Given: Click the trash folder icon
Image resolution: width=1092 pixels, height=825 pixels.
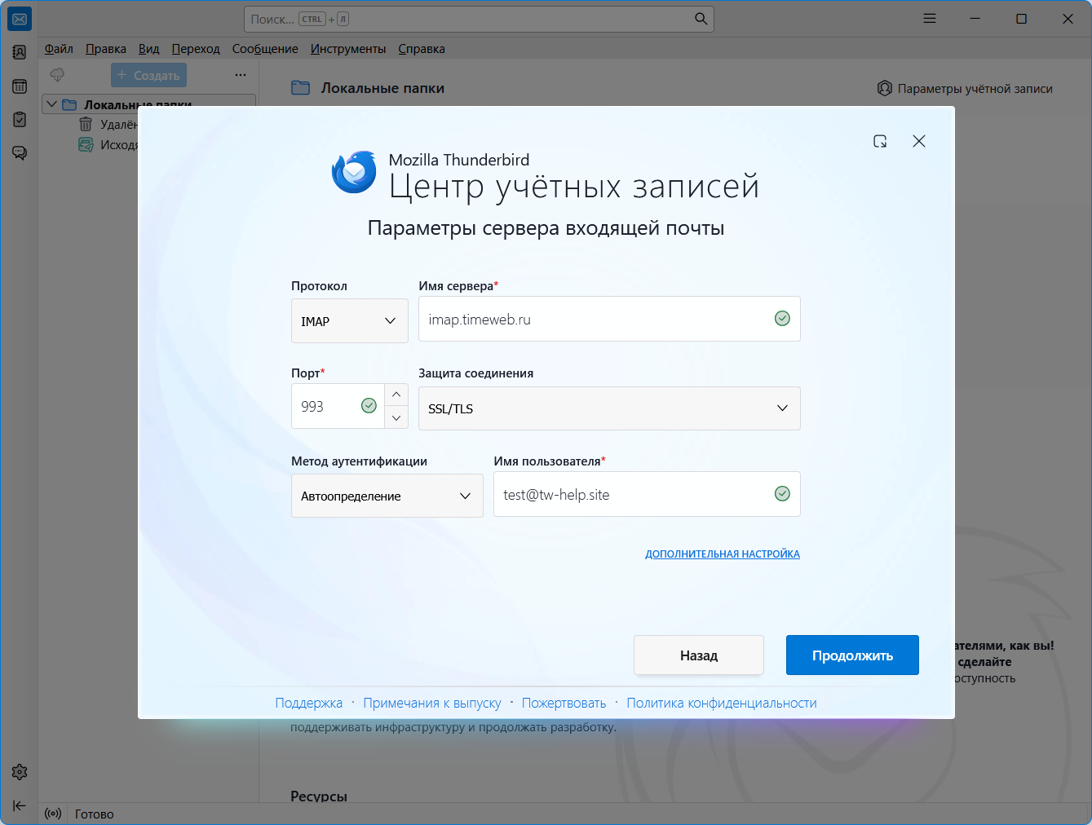Looking at the screenshot, I should pyautogui.click(x=86, y=124).
